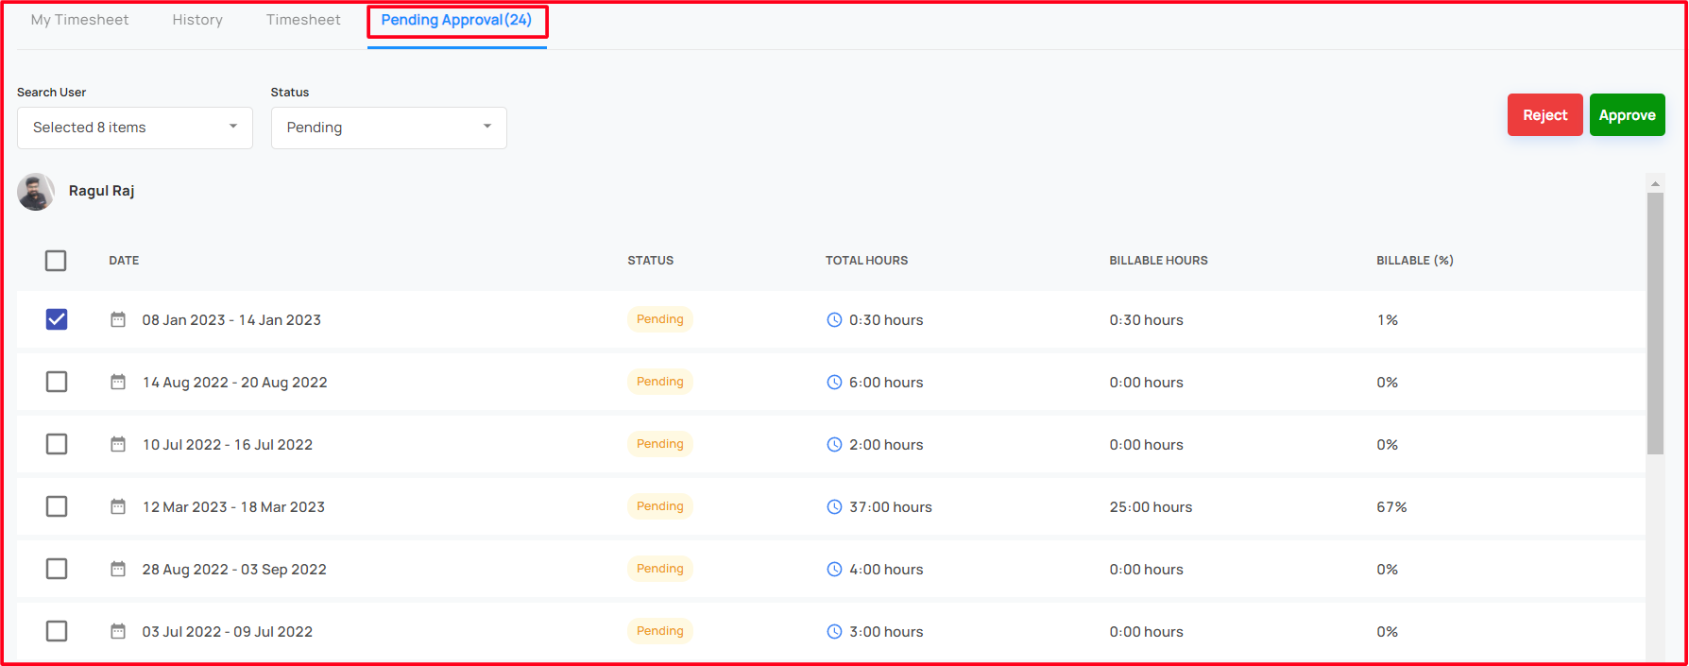Click the STATUS column header

pos(651,261)
